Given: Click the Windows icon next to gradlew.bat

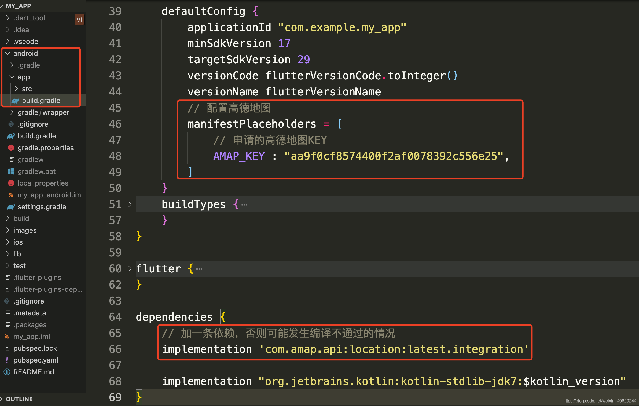Looking at the screenshot, I should click(x=11, y=171).
